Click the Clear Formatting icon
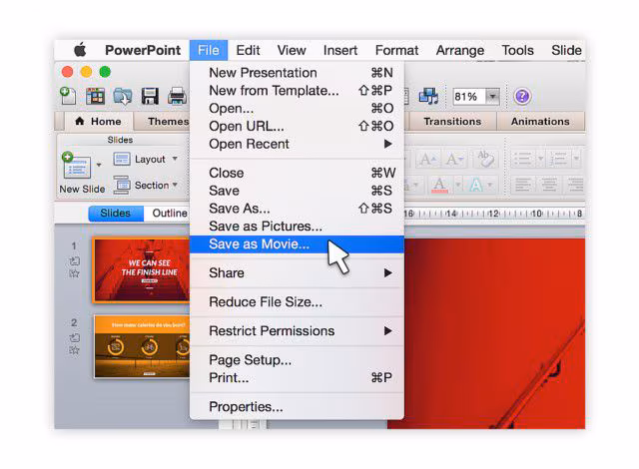This screenshot has width=639, height=469. pyautogui.click(x=485, y=159)
